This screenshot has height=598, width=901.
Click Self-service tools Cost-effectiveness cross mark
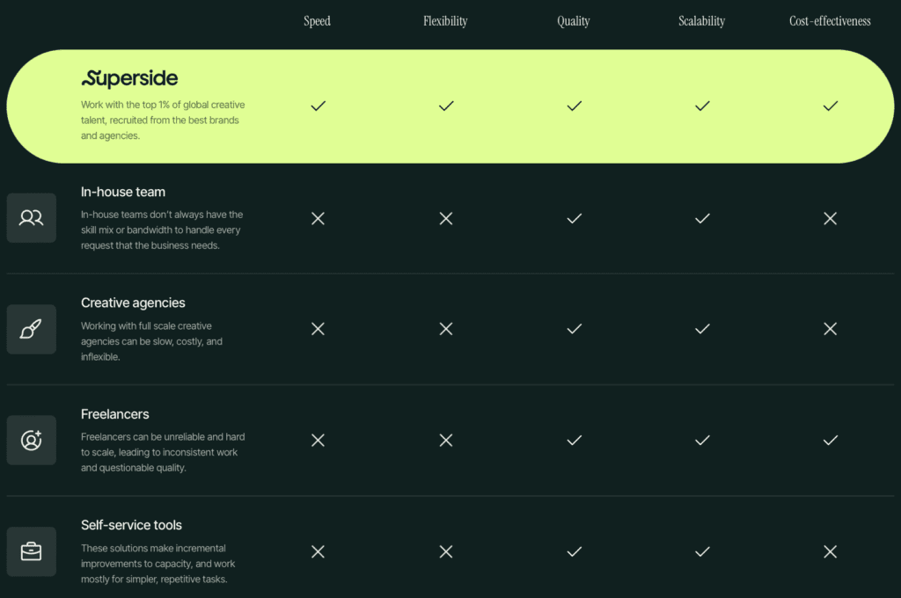(x=830, y=551)
